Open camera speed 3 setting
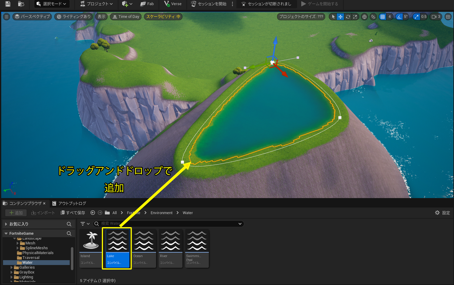Viewport: 454px width, 285px height. (x=436, y=17)
